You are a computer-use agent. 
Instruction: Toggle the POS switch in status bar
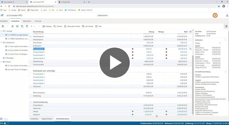[6, 123]
